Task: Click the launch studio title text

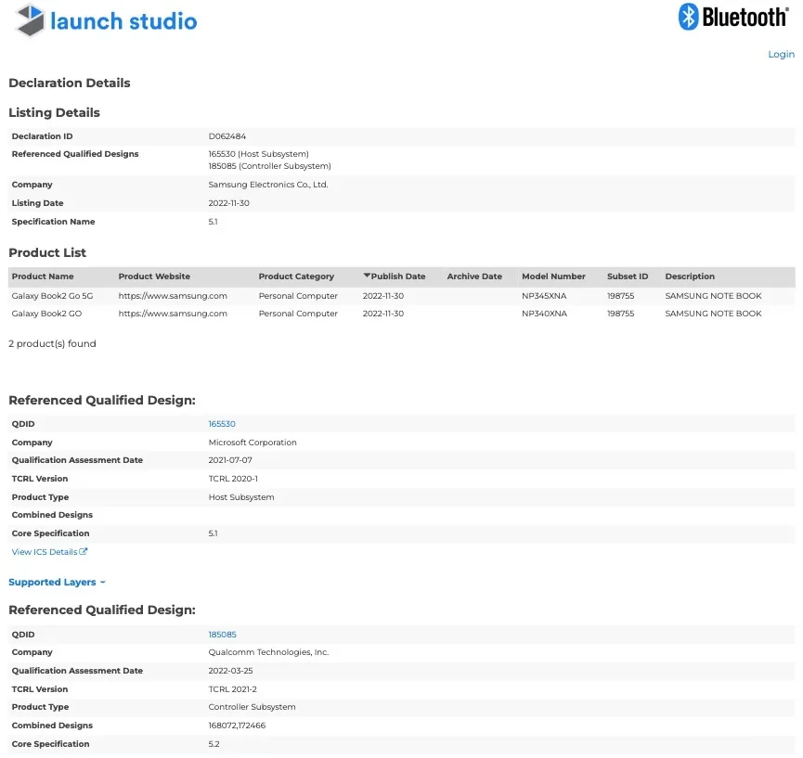Action: point(123,21)
